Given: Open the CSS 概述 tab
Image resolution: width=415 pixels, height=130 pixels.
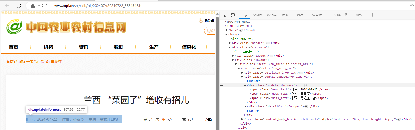Looking at the screenshot, I should [339, 15].
